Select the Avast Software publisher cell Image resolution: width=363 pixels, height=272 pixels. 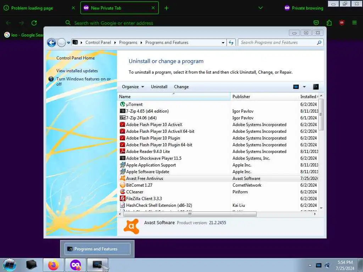246,178
